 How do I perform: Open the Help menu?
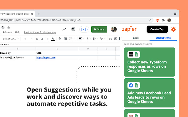click(18, 32)
